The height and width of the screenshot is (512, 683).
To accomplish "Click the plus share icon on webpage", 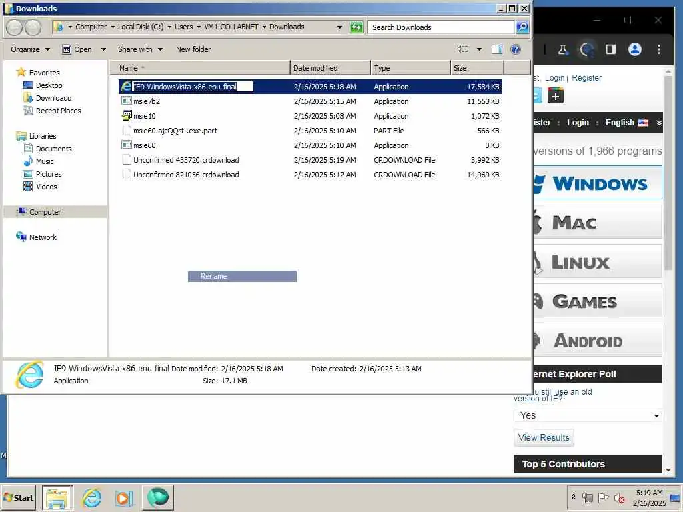I will [556, 96].
